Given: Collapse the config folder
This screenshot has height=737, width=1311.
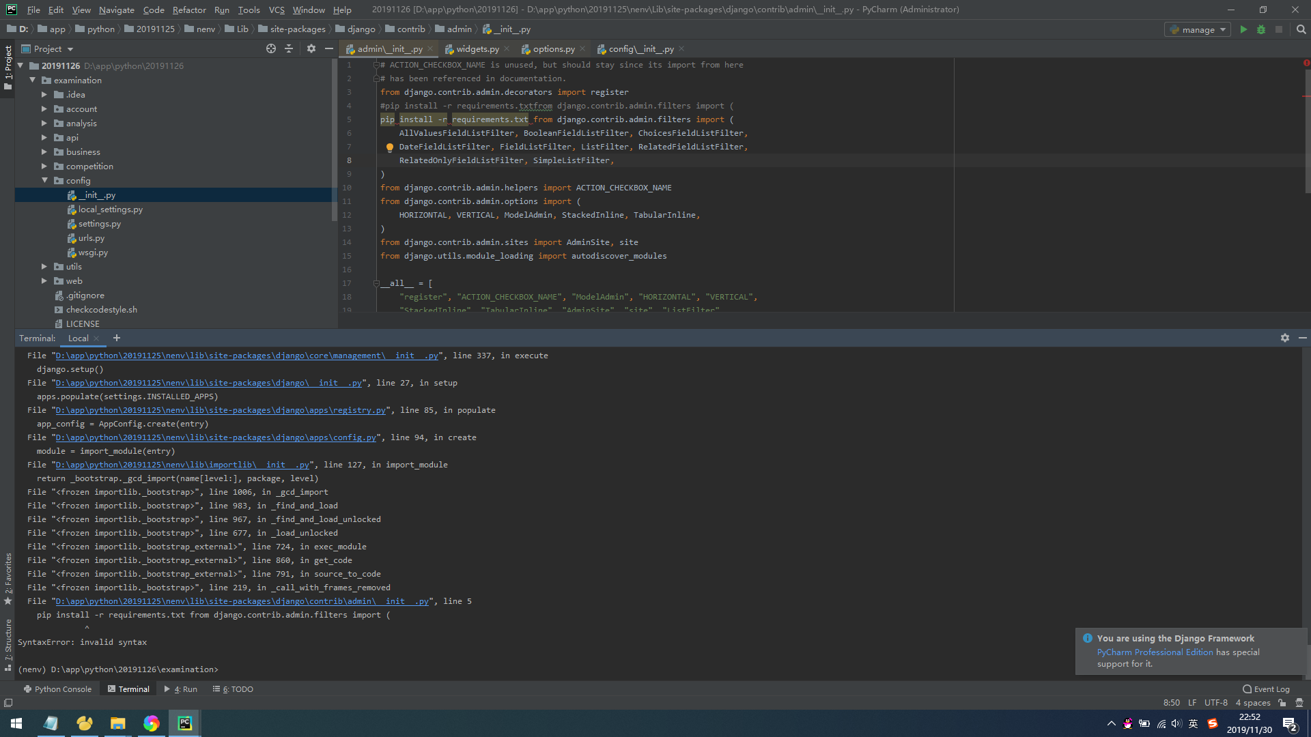Looking at the screenshot, I should tap(44, 180).
